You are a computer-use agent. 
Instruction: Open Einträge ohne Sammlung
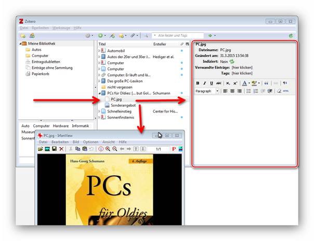click(52, 68)
